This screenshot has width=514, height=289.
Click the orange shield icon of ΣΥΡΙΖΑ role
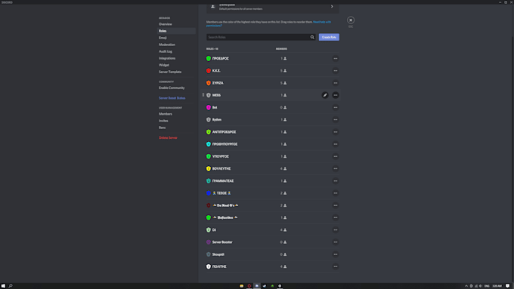pos(209,83)
